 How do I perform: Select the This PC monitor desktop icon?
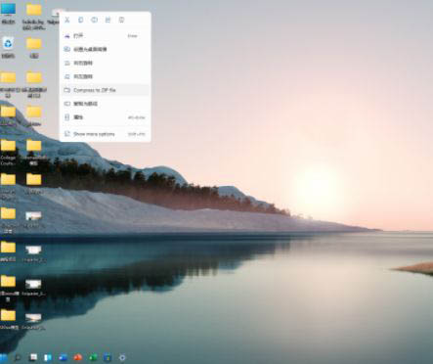(x=8, y=13)
